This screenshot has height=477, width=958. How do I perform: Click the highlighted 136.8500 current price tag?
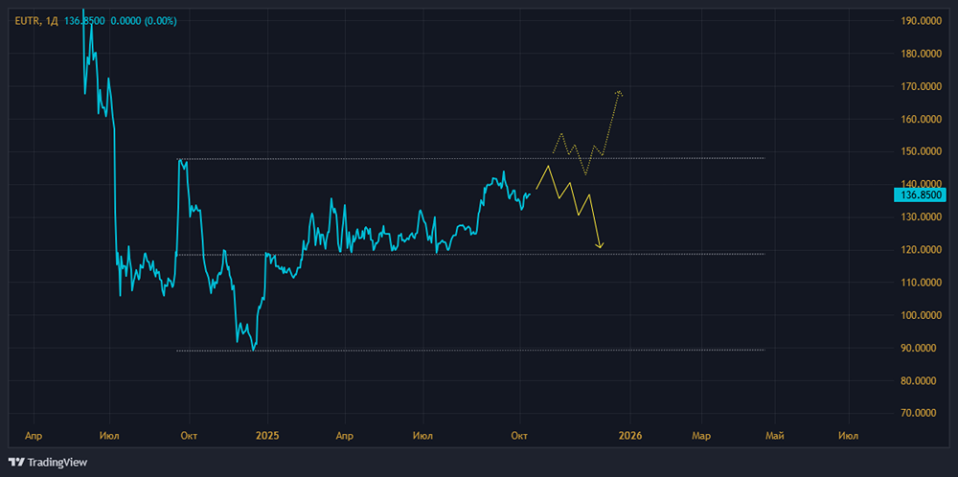[x=919, y=194]
